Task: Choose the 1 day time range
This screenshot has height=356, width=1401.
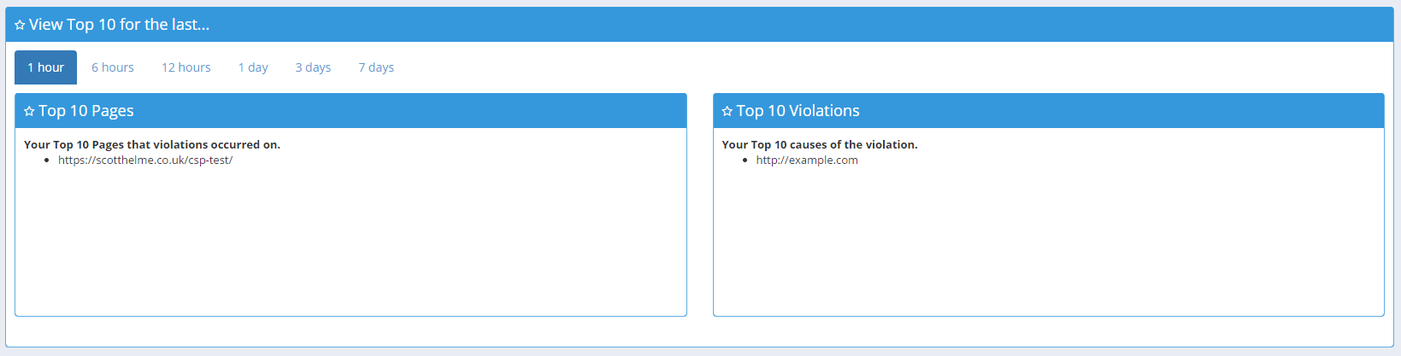Action: click(253, 67)
